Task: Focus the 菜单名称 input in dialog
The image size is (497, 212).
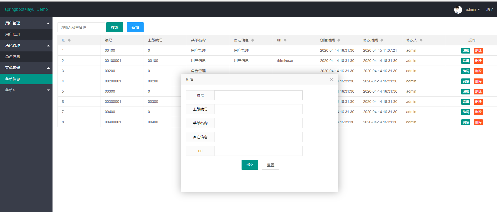Action: [258, 123]
